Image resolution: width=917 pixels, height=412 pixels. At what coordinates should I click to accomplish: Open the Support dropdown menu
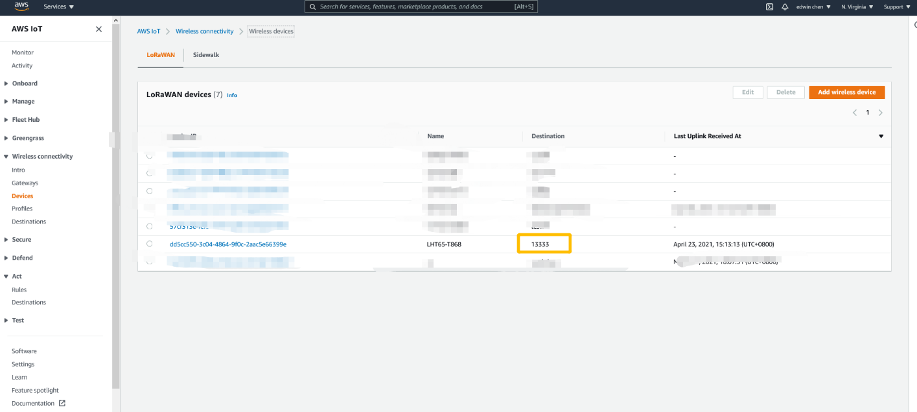click(x=897, y=7)
